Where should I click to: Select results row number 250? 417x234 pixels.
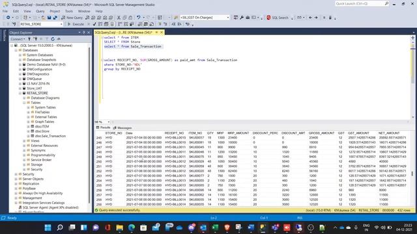pyautogui.click(x=99, y=162)
